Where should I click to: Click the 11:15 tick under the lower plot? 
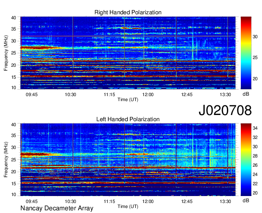pyautogui.click(x=109, y=201)
